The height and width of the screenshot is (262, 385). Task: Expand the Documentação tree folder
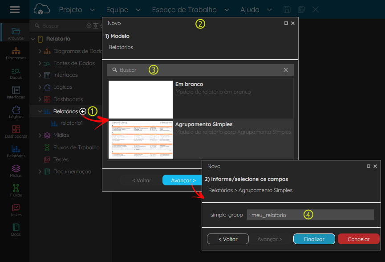[x=40, y=172]
